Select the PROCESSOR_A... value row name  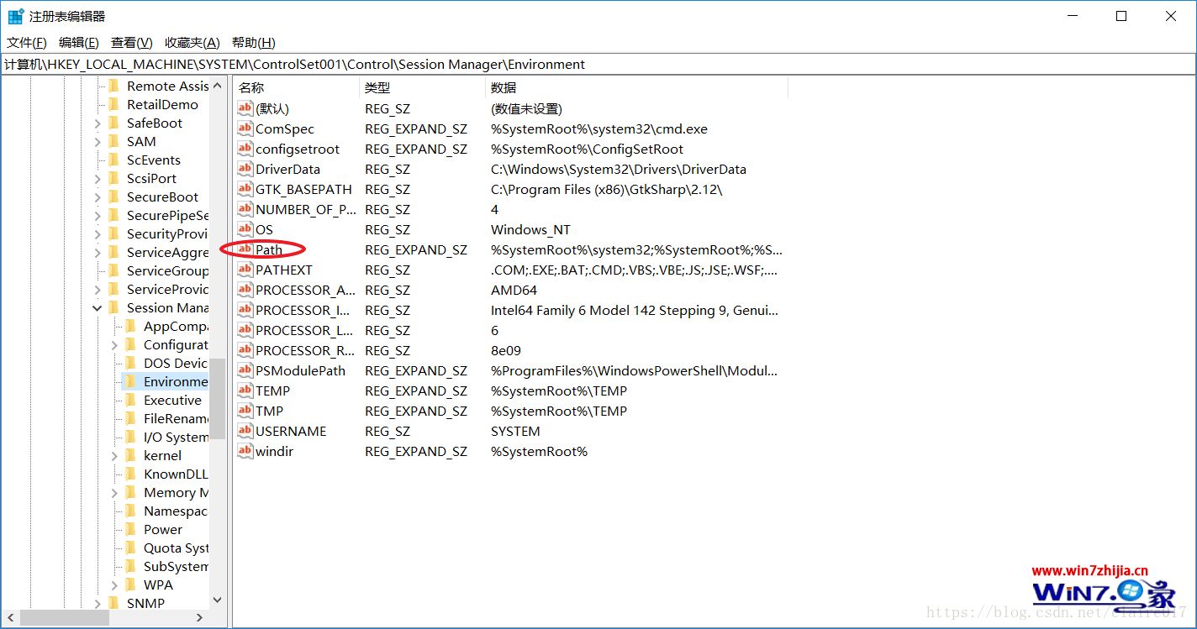[x=305, y=290]
